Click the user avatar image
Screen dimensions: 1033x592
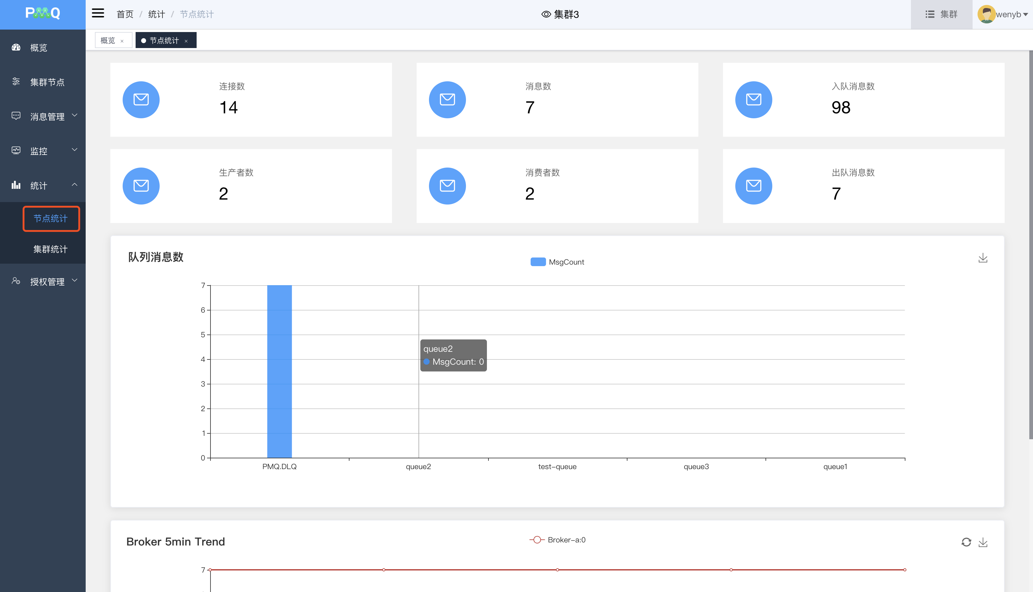point(986,14)
